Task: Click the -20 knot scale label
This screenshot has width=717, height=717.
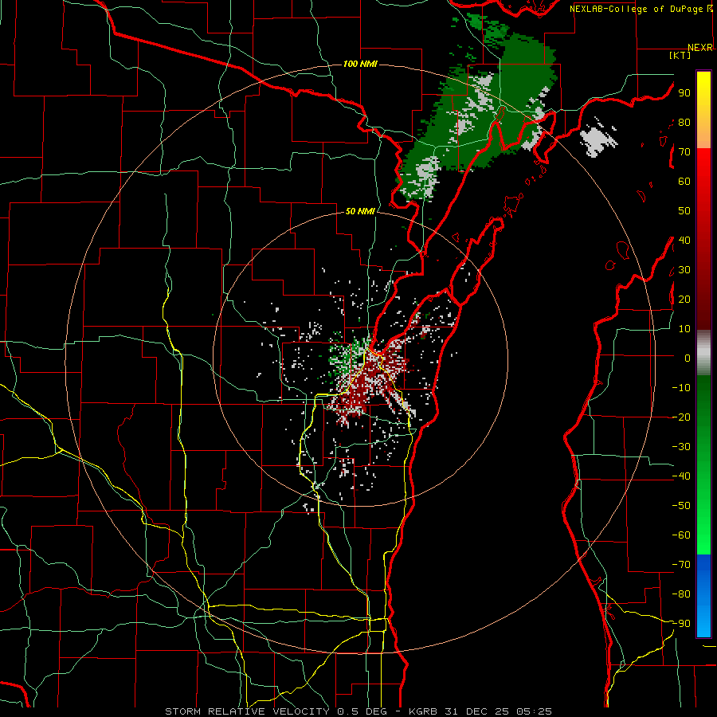Action: tap(681, 417)
